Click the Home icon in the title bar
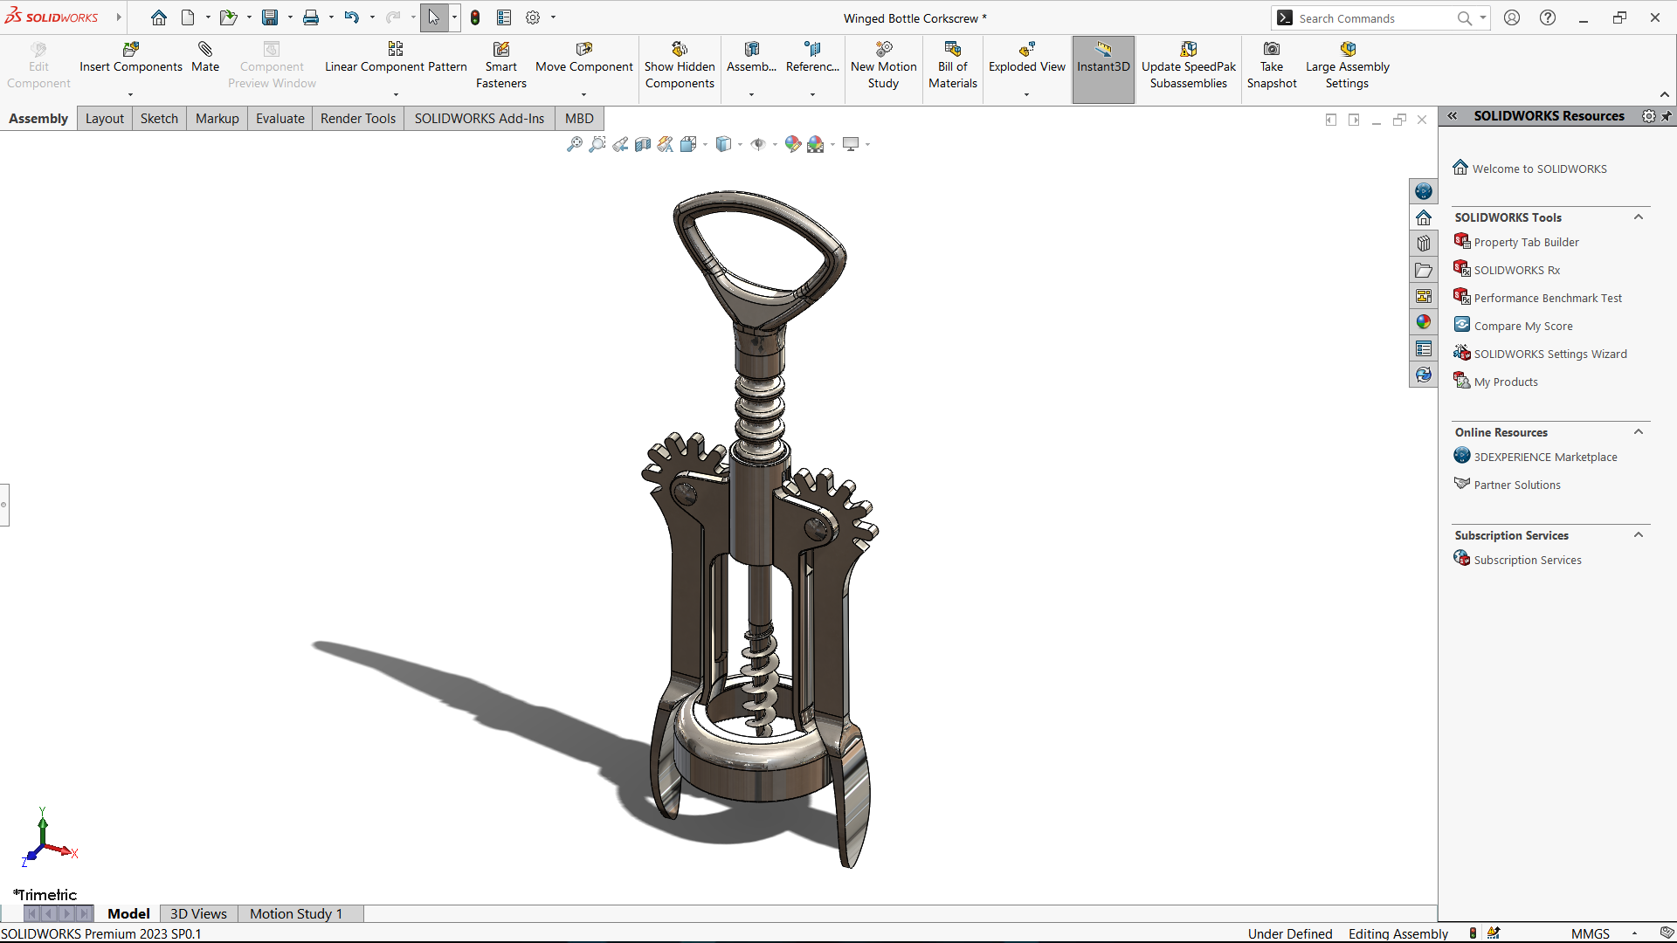This screenshot has width=1677, height=943. pos(158,17)
